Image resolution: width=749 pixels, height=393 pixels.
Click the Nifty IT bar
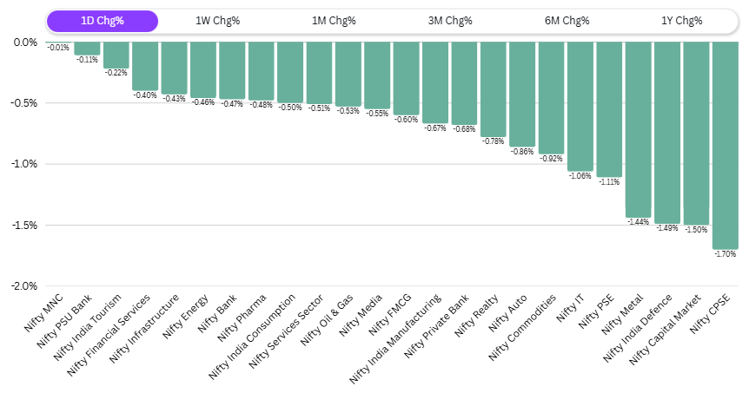[x=580, y=106]
